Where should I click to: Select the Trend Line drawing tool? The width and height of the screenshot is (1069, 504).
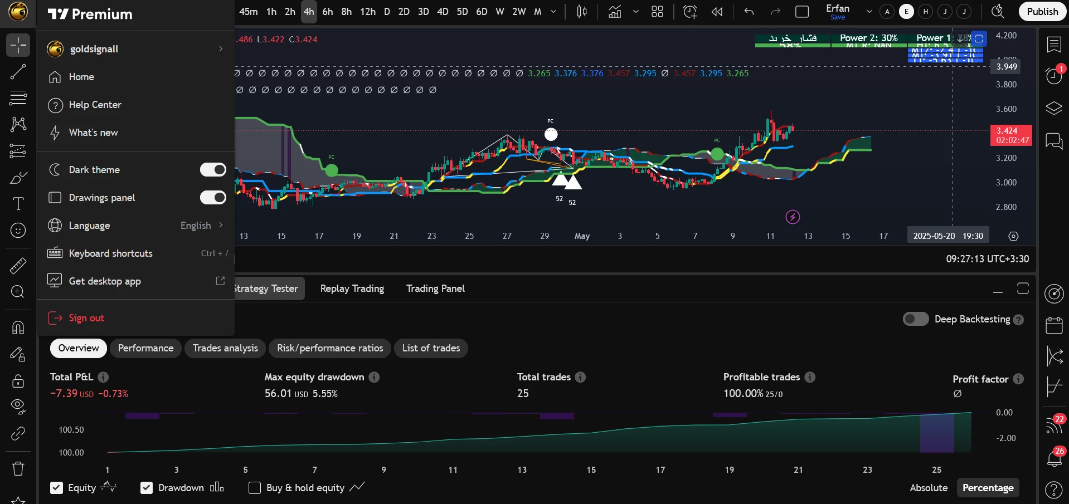[18, 72]
